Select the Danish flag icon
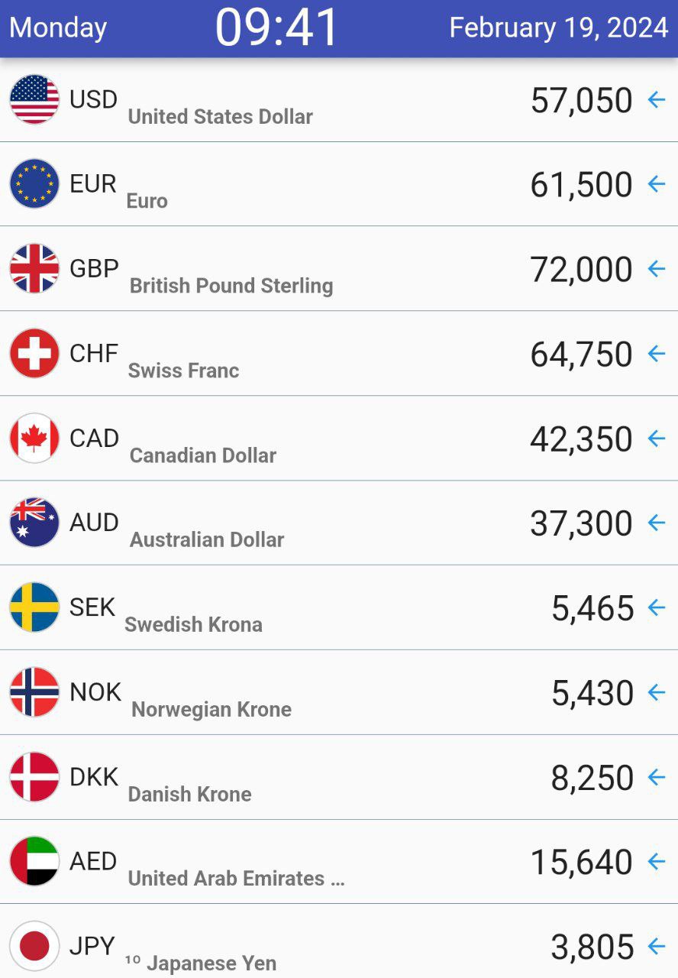Viewport: 678px width, 978px height. 34,777
